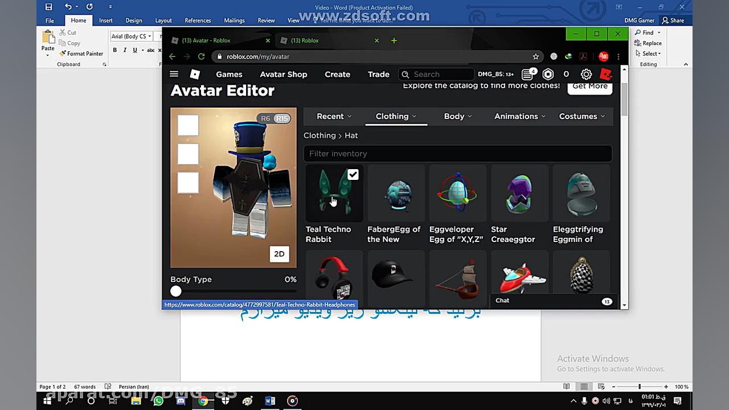The width and height of the screenshot is (729, 410).
Task: Open Avatar Shop in Roblox navigation
Action: (x=284, y=74)
